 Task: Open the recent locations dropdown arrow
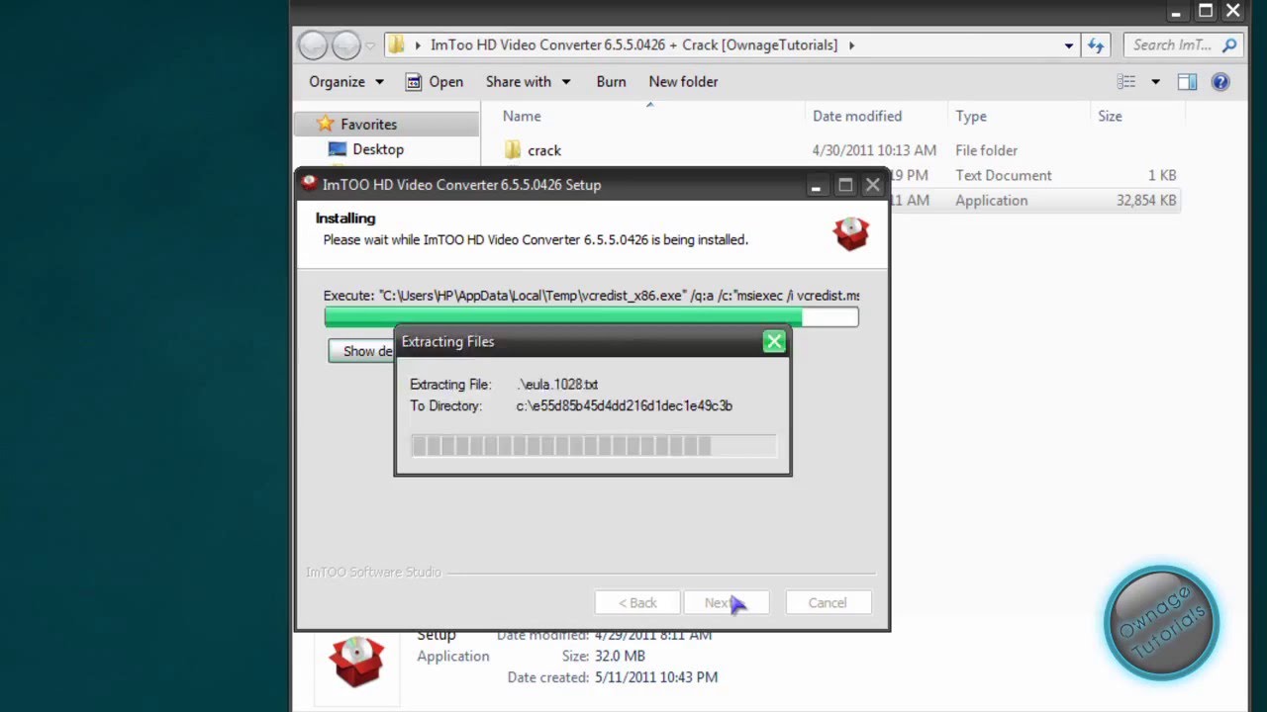pos(370,45)
